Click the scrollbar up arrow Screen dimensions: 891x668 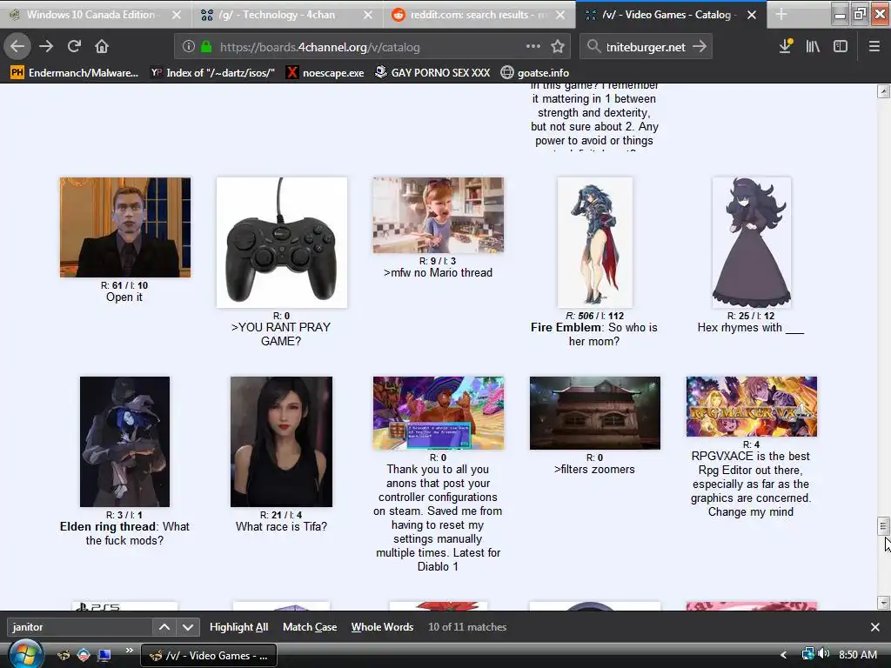pos(883,90)
